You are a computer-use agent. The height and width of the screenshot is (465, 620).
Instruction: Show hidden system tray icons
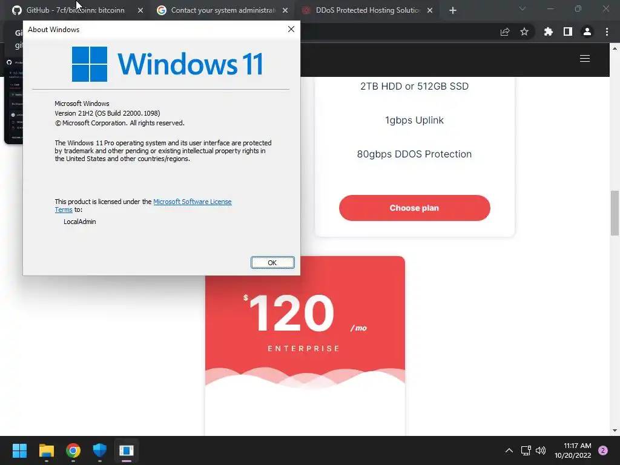pos(509,450)
